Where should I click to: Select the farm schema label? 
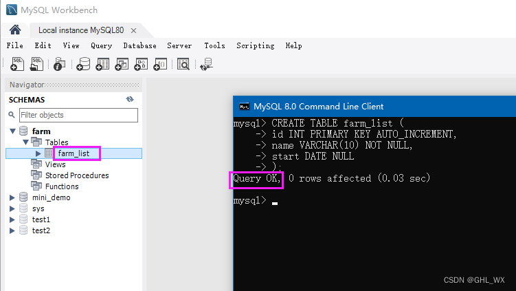[41, 131]
